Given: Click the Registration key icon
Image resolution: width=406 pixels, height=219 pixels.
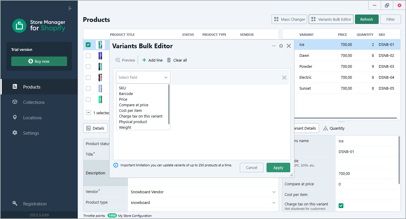Looking at the screenshot, I should click(15, 203).
